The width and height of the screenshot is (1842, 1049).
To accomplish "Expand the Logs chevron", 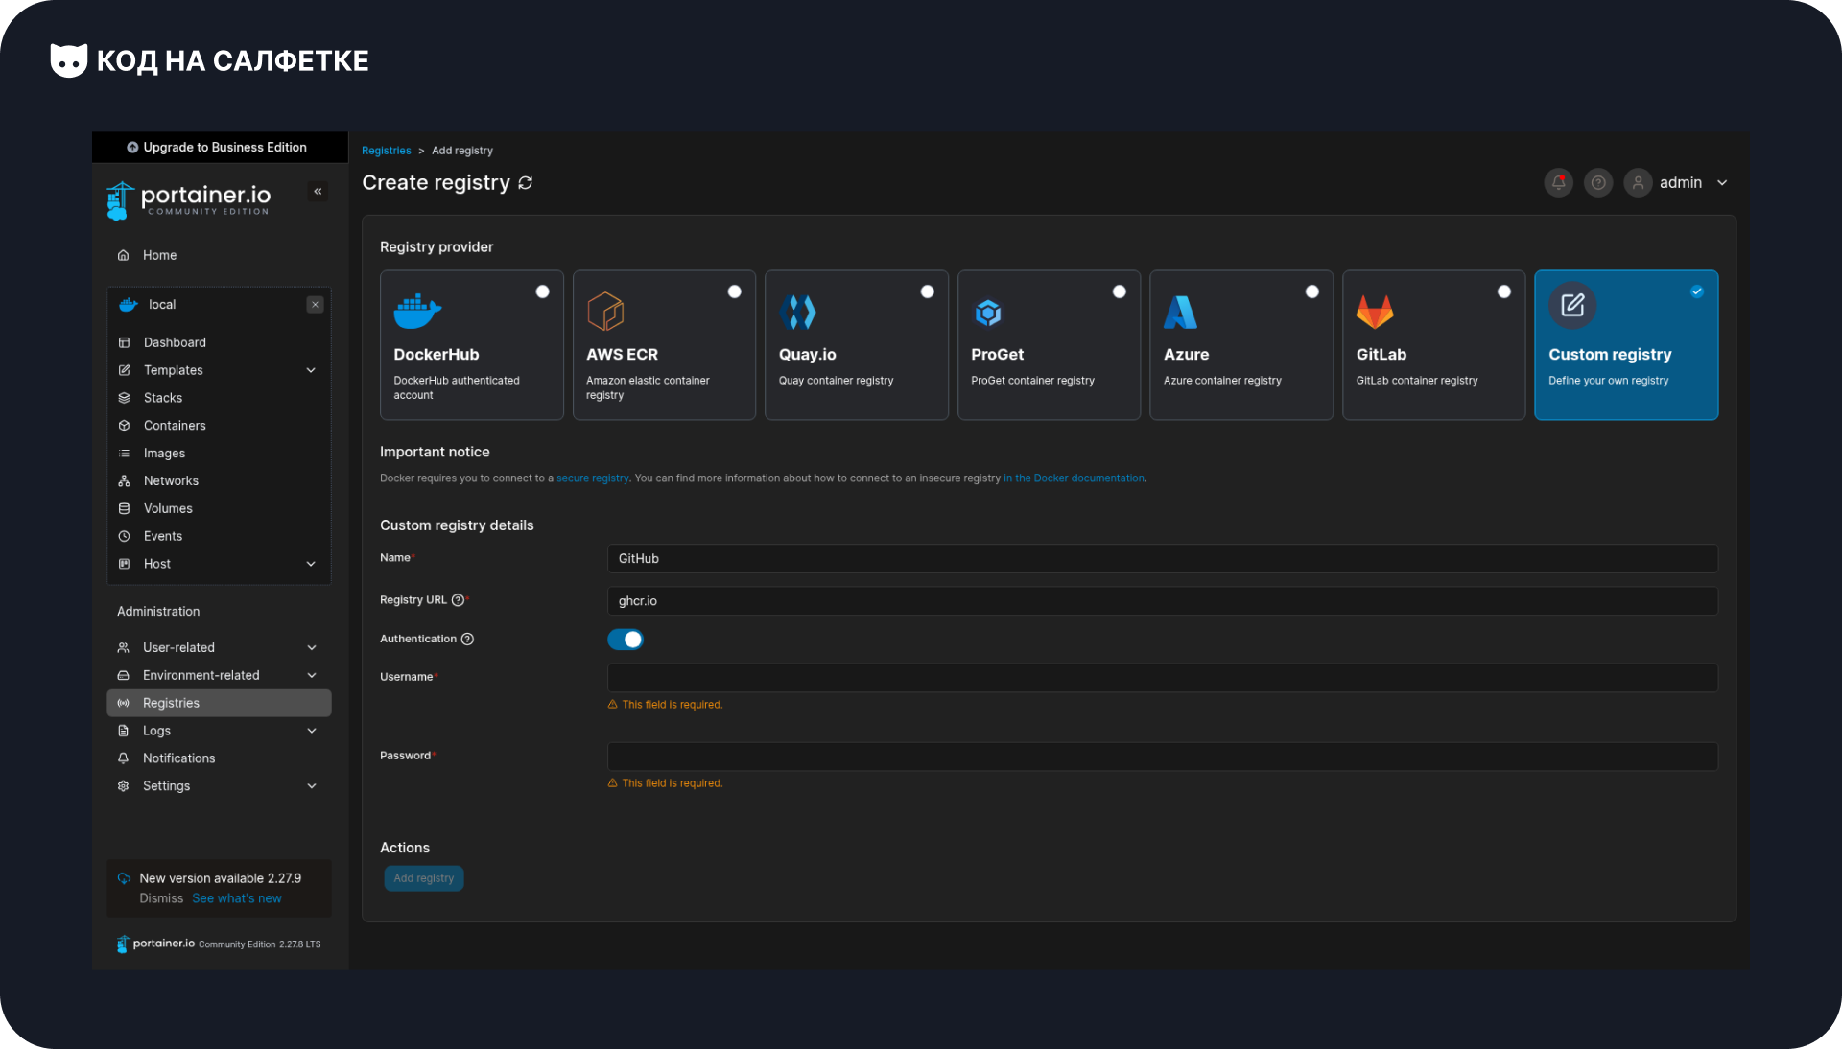I will pos(312,731).
